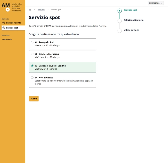
Task: Click the Ultimi dettagli step circle
Action: (120, 31)
